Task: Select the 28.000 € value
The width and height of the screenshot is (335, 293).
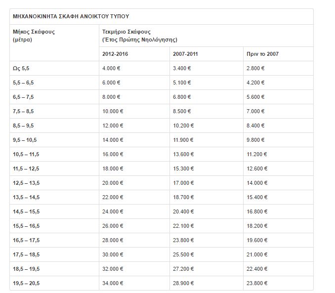Action: point(113,240)
